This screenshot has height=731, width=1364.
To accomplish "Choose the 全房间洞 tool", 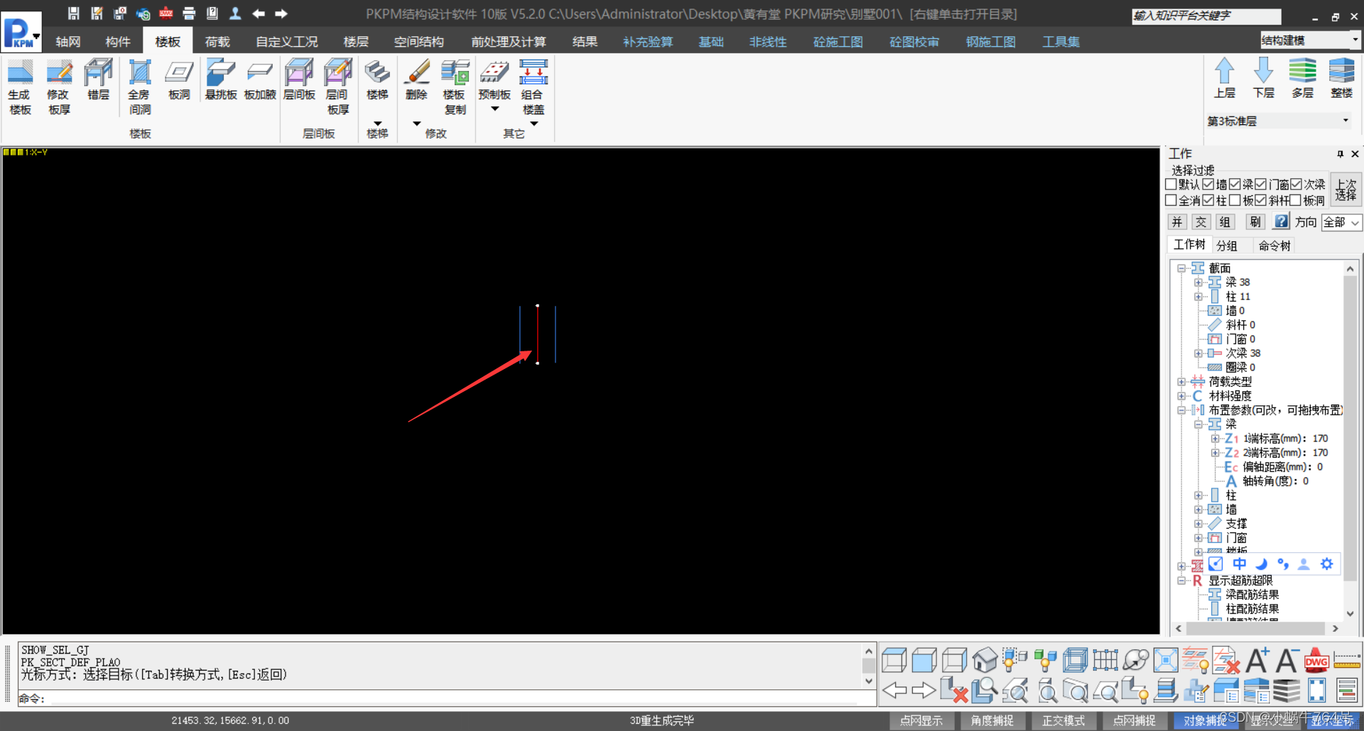I will click(139, 87).
